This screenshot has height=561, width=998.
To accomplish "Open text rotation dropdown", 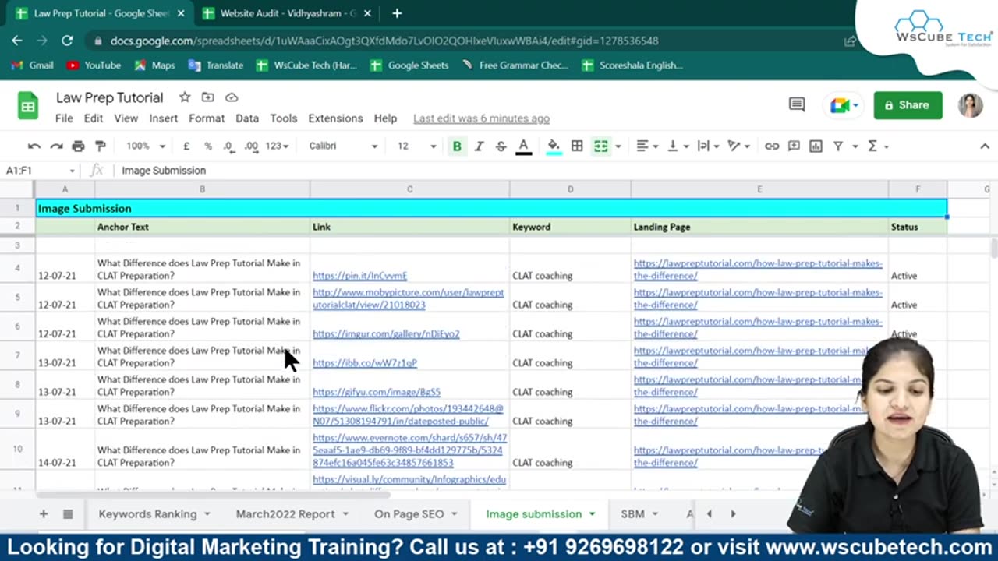I will tap(738, 146).
